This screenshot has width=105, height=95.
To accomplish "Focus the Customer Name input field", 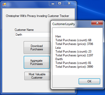I will click(x=33, y=35).
